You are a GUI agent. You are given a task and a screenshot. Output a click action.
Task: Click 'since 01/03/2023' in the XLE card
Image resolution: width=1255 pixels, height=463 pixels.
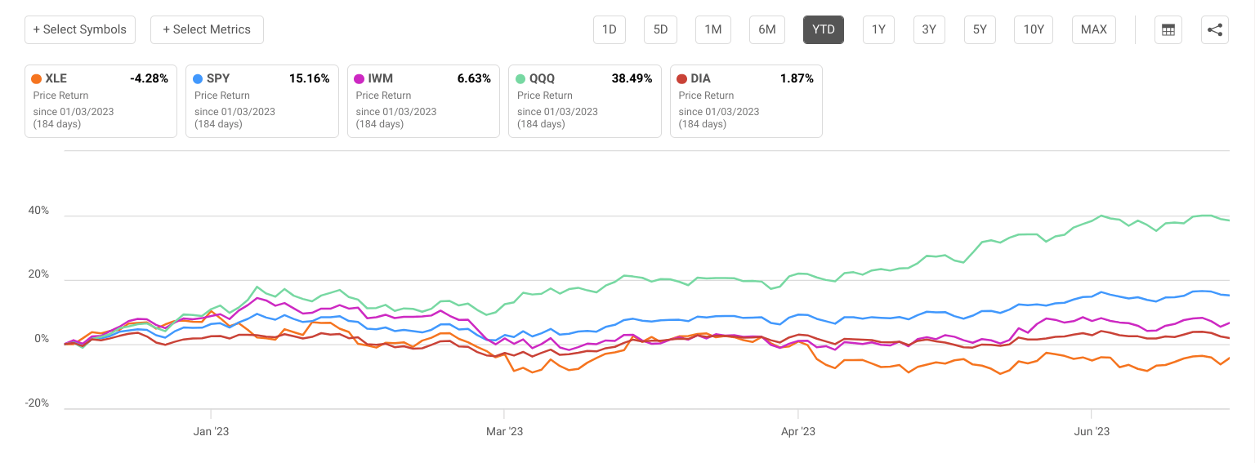(x=73, y=112)
